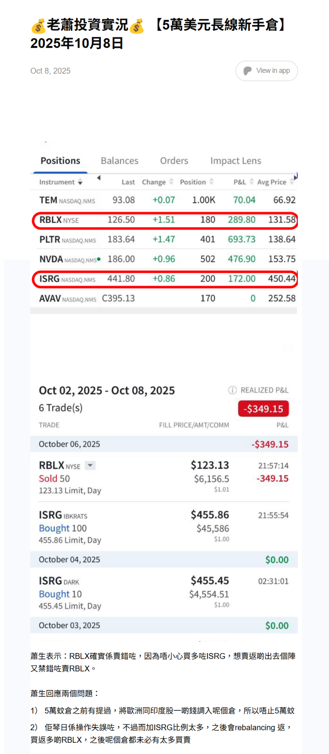Click the red -$349.15 realized P&L badge
This screenshot has height=754, width=329.
point(263,409)
